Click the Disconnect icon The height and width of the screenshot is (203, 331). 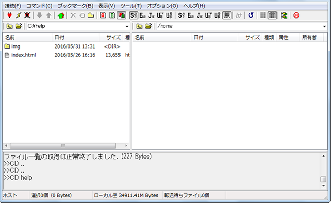(x=27, y=15)
